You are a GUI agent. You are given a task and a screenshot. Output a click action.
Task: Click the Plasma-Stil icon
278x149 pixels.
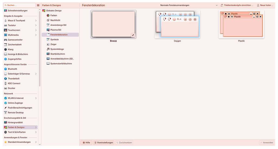(48, 30)
